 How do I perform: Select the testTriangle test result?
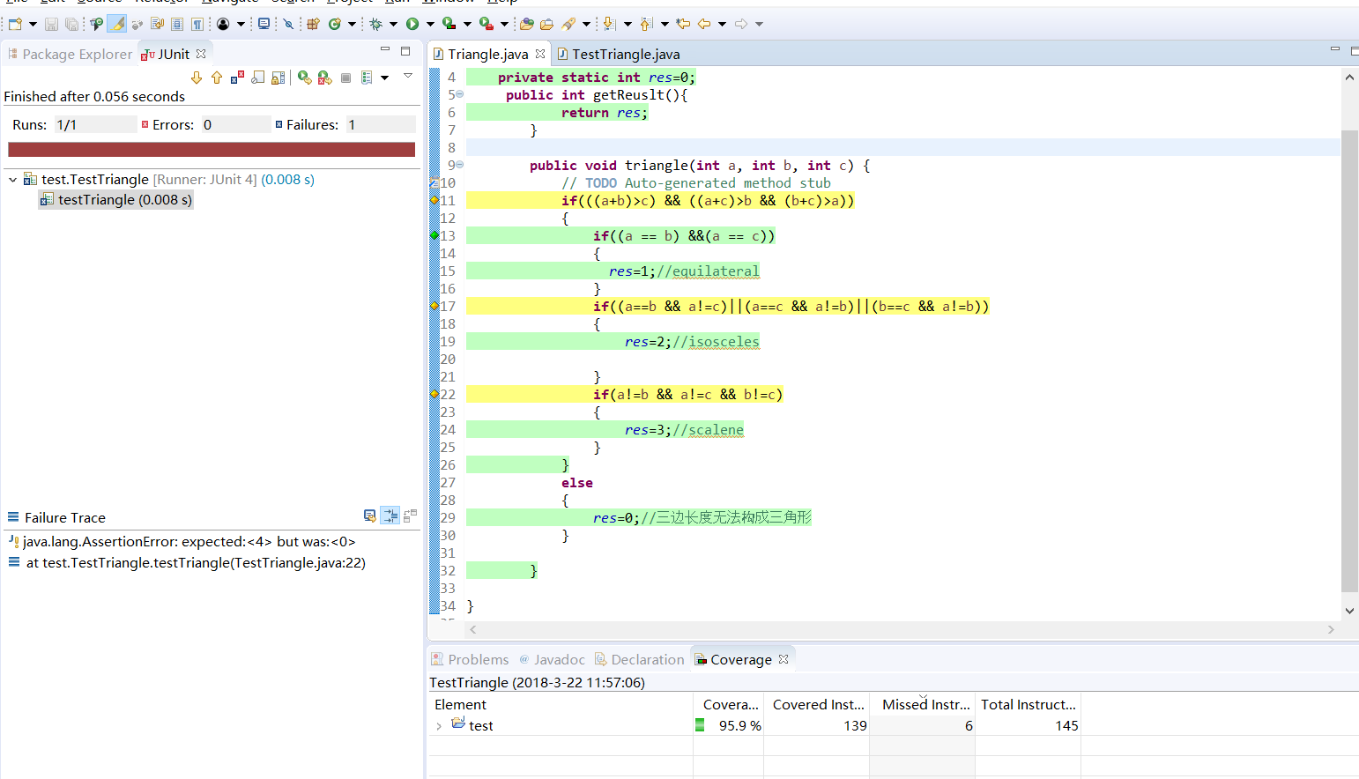115,200
